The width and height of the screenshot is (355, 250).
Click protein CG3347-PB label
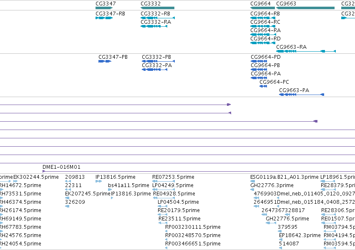pyautogui.click(x=113, y=57)
